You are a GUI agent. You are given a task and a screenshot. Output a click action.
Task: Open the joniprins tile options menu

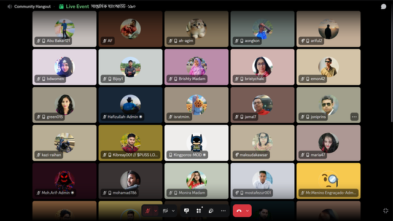[354, 117]
